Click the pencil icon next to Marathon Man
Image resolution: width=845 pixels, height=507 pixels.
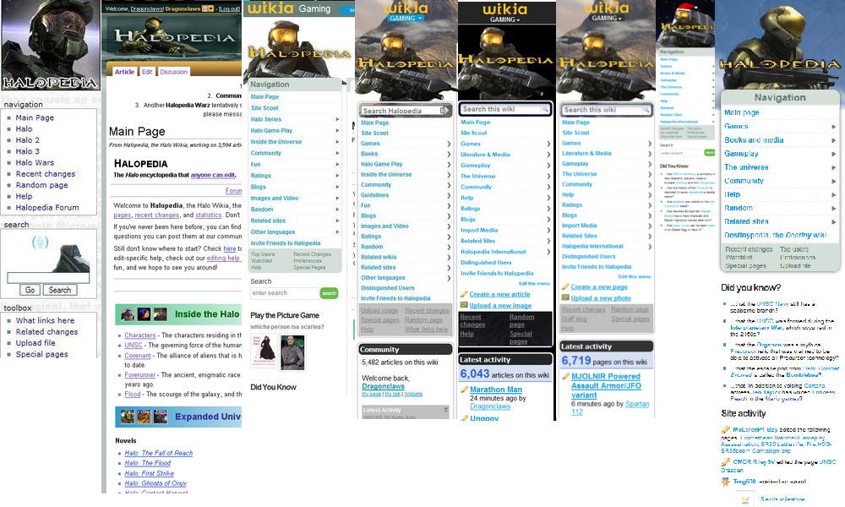click(x=464, y=390)
